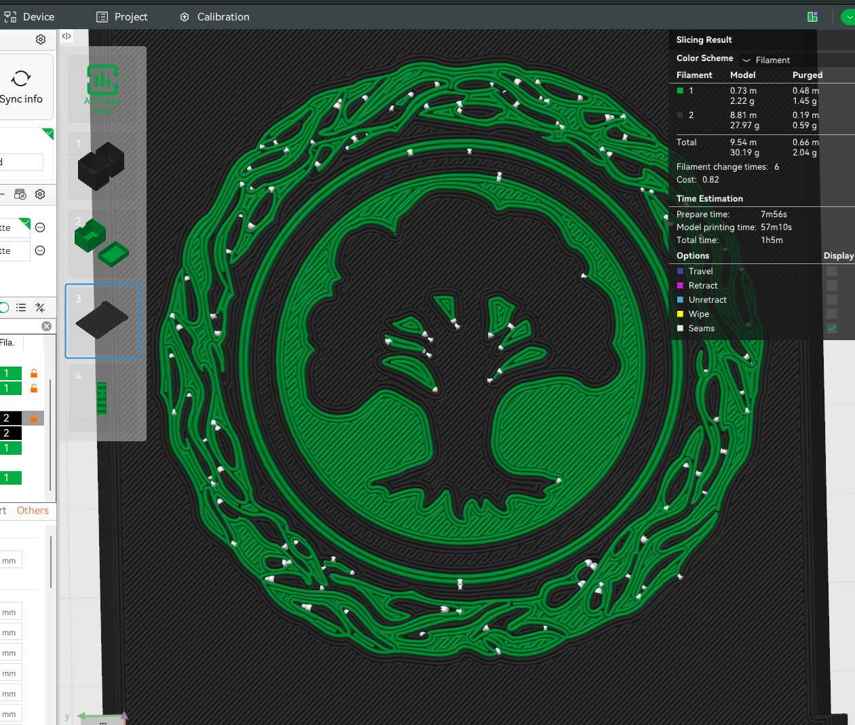Click the green filament 1 color swatch
Image resolution: width=855 pixels, height=725 pixels.
coord(680,91)
